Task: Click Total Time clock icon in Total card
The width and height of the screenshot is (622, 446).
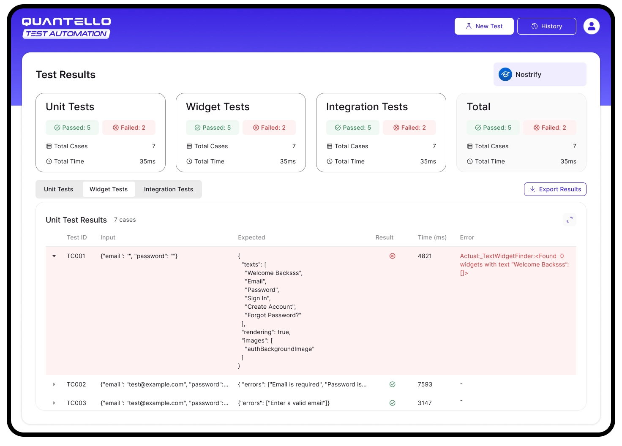Action: [x=470, y=161]
